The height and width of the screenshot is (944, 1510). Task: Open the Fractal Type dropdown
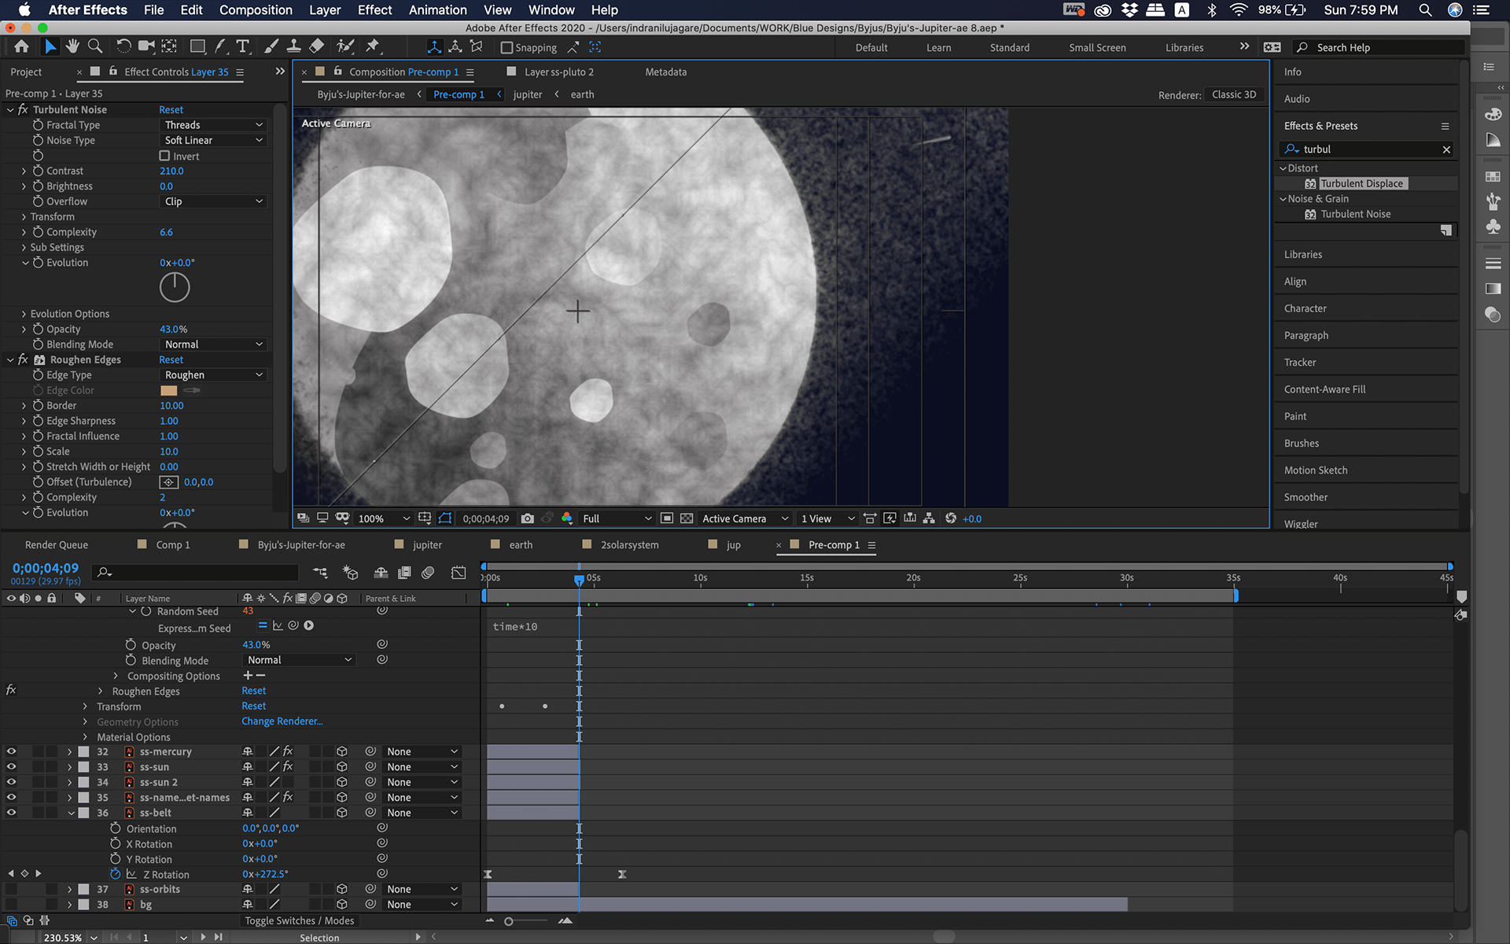pyautogui.click(x=213, y=125)
